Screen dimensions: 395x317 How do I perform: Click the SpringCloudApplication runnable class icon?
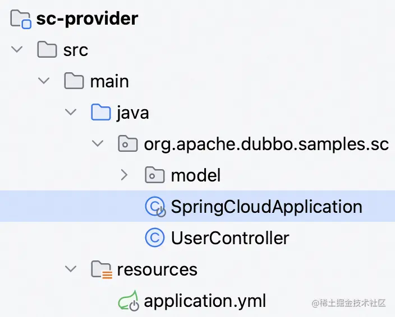(155, 207)
